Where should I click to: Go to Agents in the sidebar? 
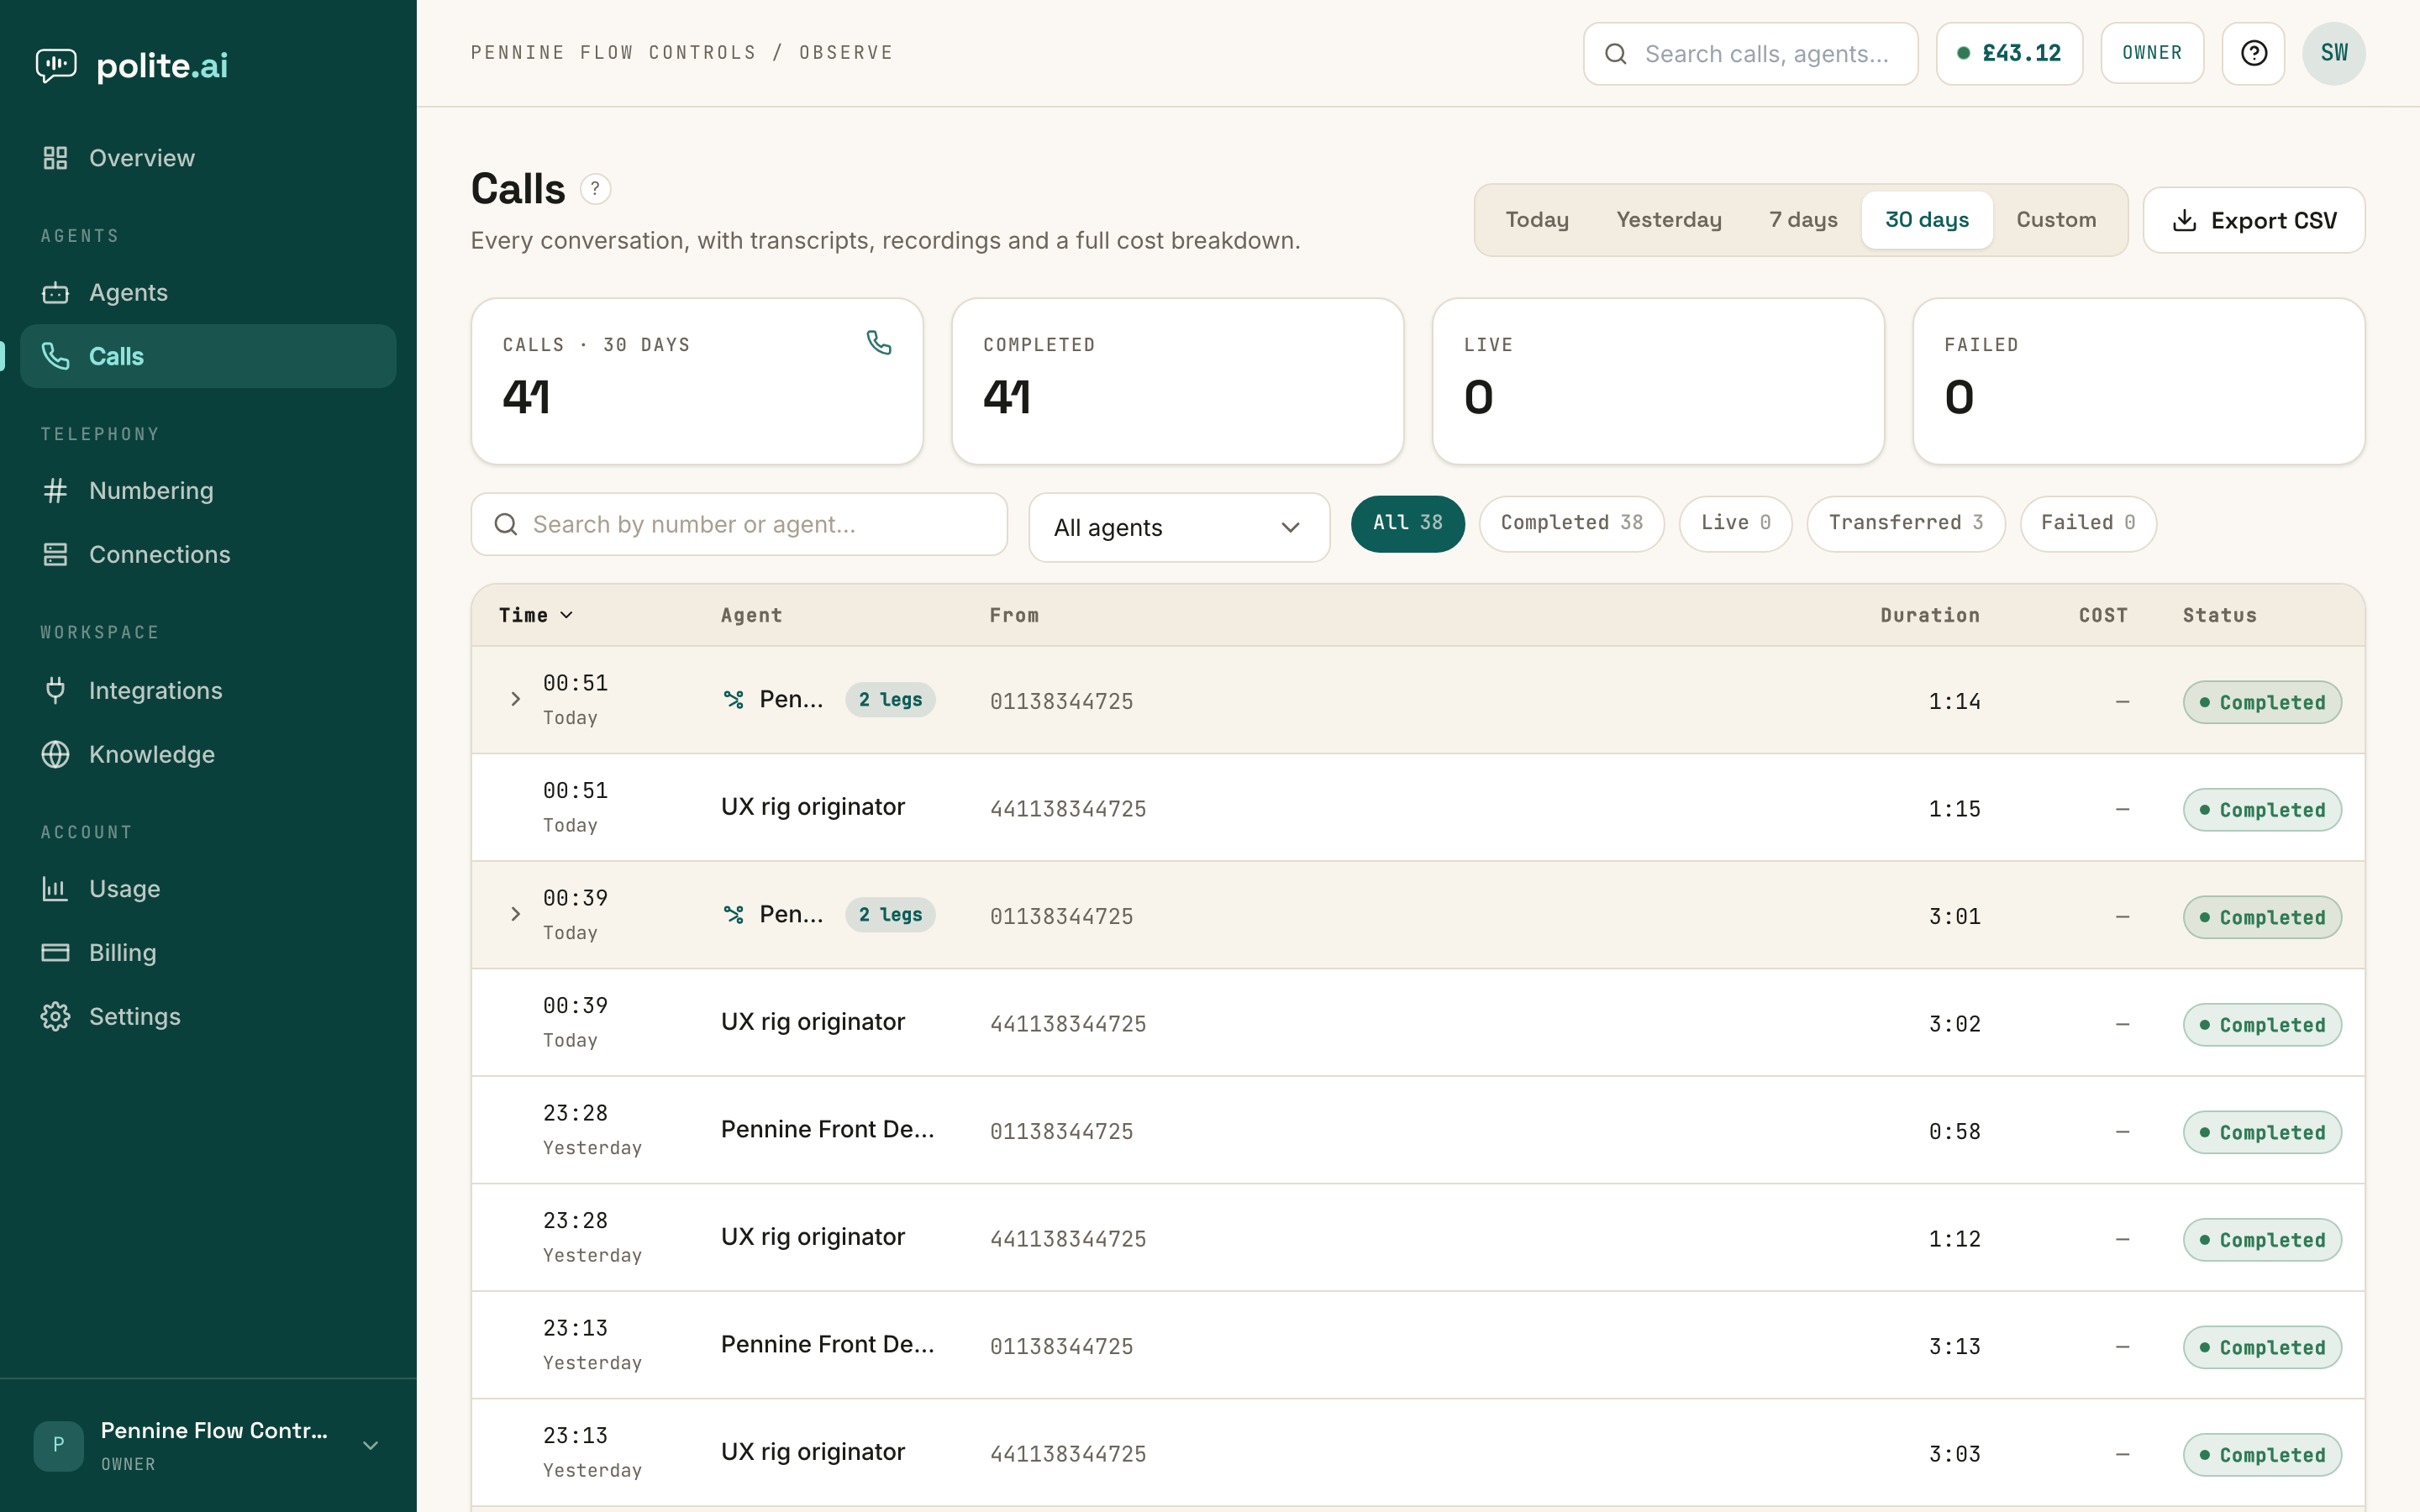tap(208, 292)
